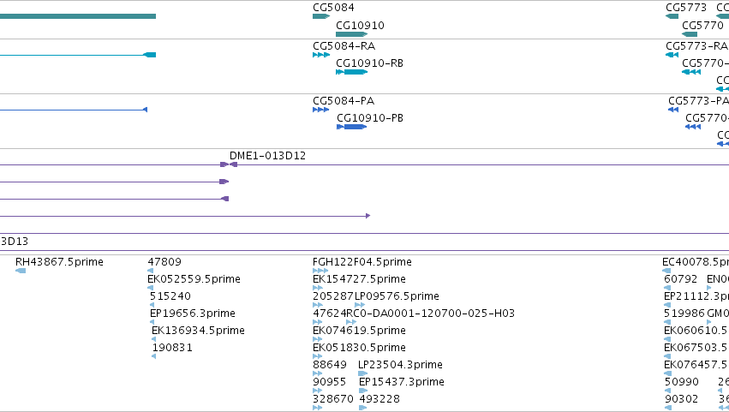This screenshot has height=412, width=729.
Task: Open EST 493228
Action: pyautogui.click(x=379, y=399)
